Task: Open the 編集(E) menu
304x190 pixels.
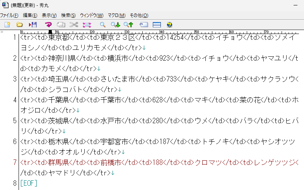Action: 30,15
